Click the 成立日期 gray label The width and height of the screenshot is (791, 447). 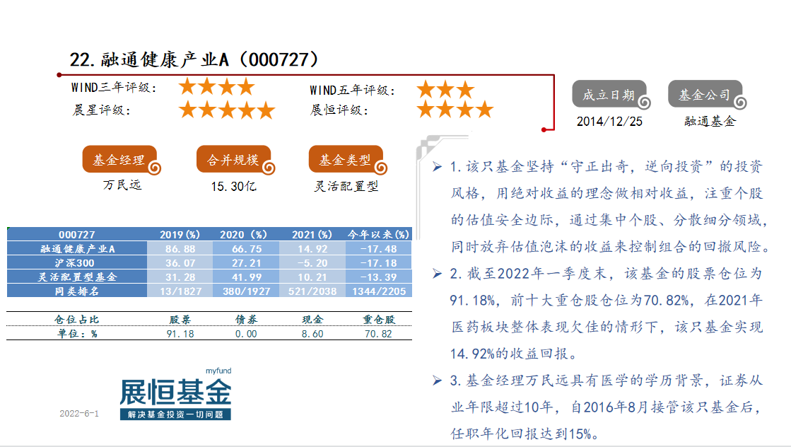609,94
